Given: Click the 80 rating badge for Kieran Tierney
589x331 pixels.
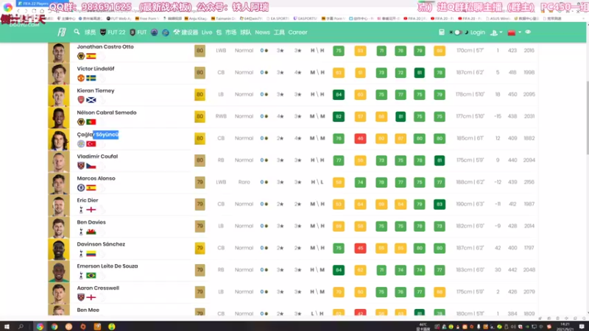Looking at the screenshot, I should click(x=200, y=95).
